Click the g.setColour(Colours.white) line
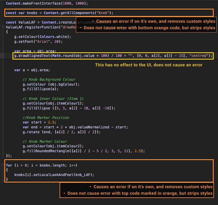Screen dimensions: 218x205 (43, 37)
